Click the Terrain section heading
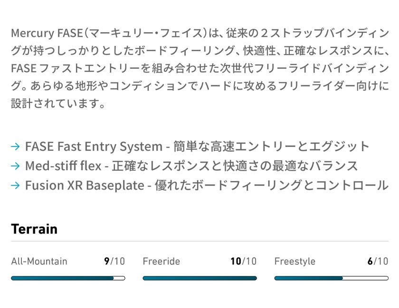 point(34,229)
